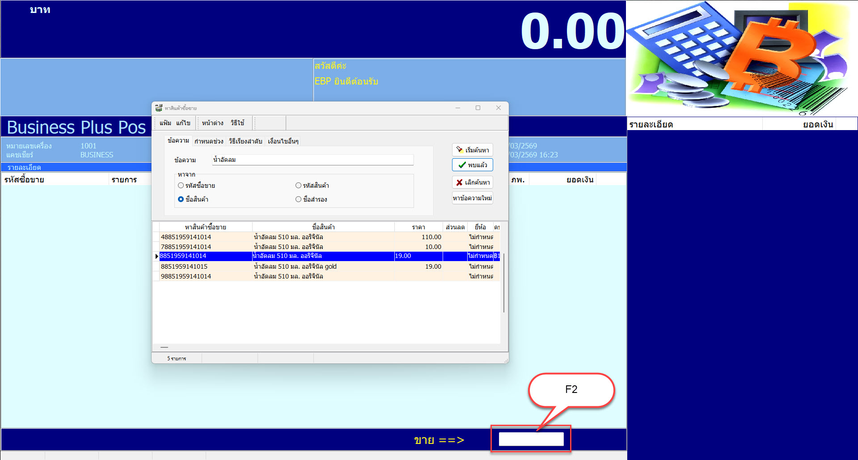This screenshot has height=460, width=858.
Task: Click the ข้อความ search text field
Action: tap(313, 160)
